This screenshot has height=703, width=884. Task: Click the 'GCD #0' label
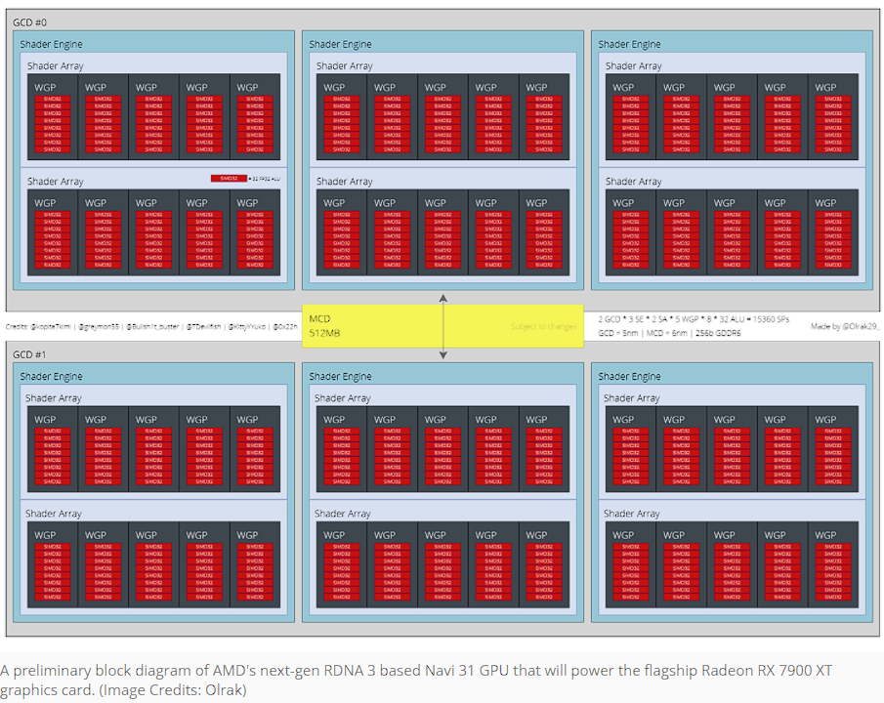[29, 22]
